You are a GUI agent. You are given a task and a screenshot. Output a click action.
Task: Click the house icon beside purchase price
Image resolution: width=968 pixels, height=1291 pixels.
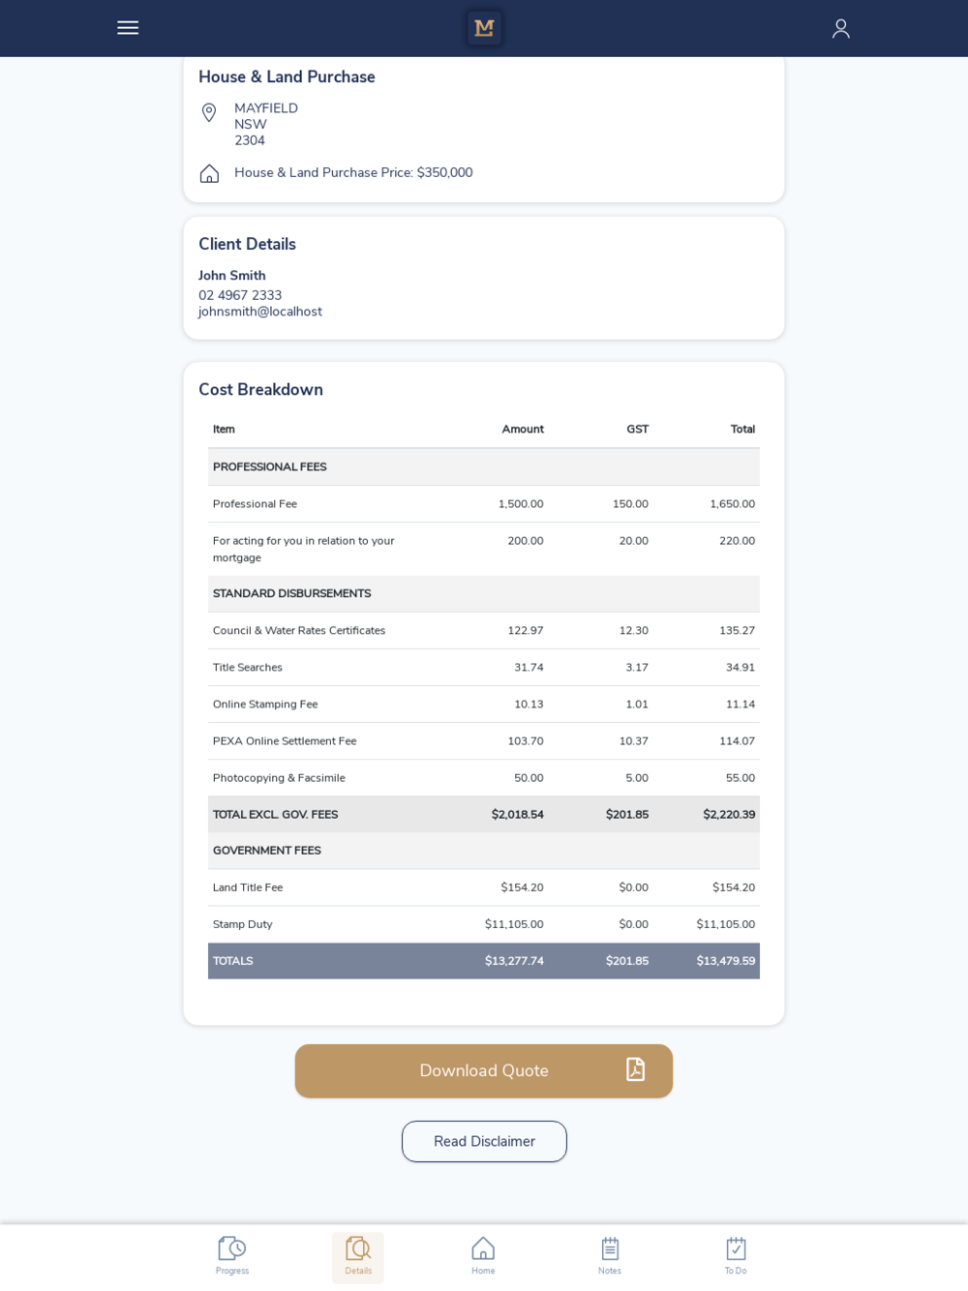[x=209, y=173]
